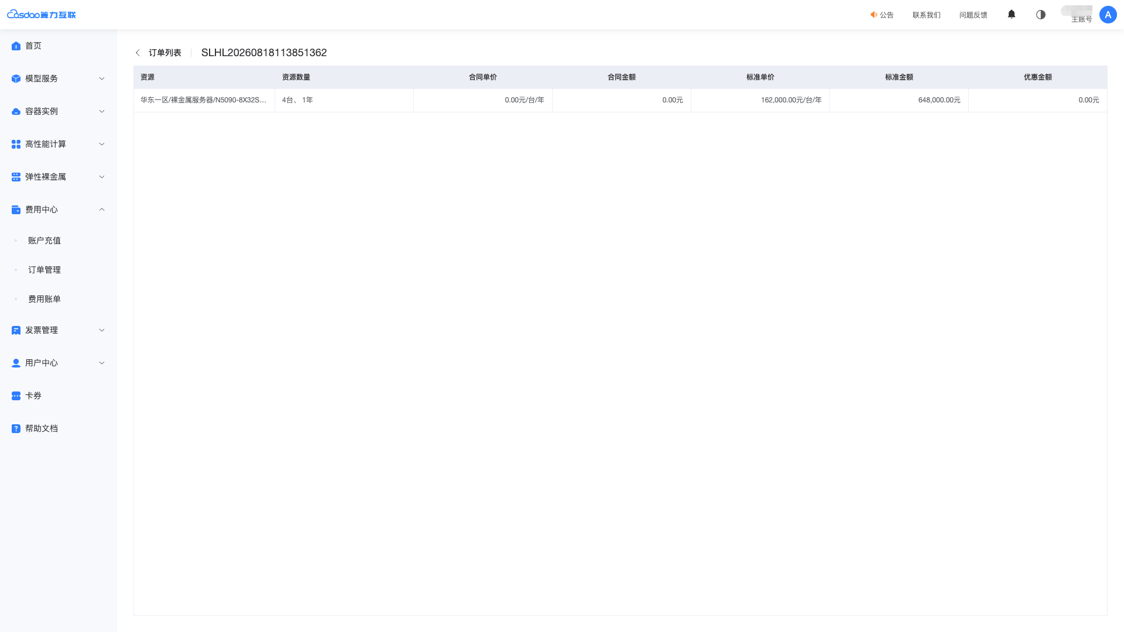Expand the 容器实例 menu chevron

[x=102, y=111]
